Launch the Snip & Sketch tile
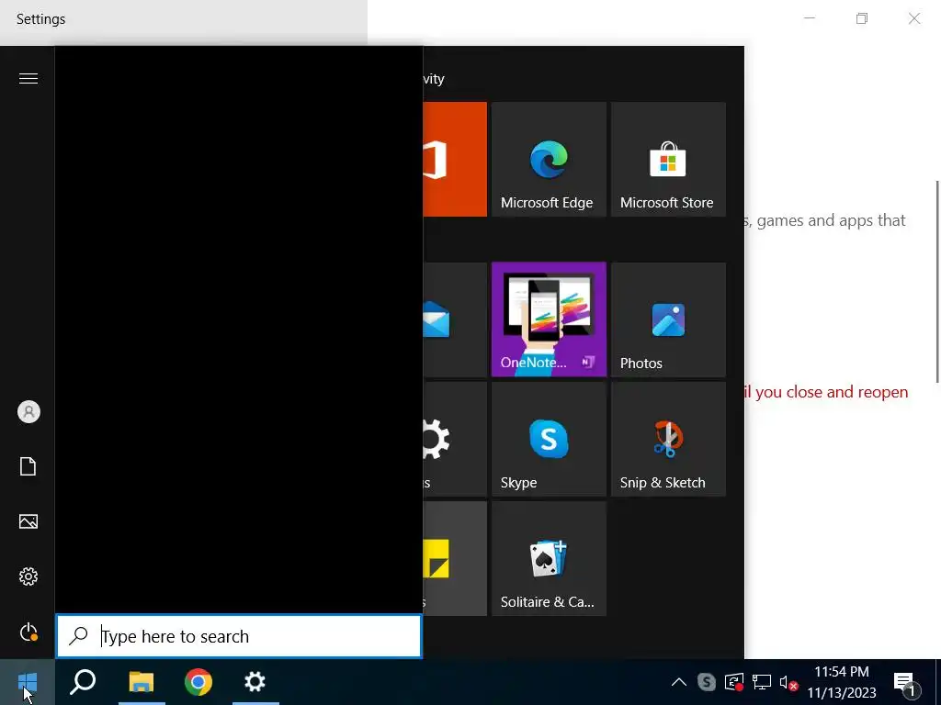Image resolution: width=941 pixels, height=705 pixels. coord(668,439)
